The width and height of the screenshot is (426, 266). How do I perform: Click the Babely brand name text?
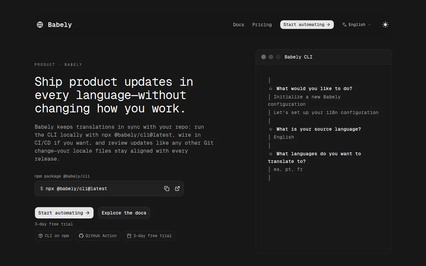point(60,25)
